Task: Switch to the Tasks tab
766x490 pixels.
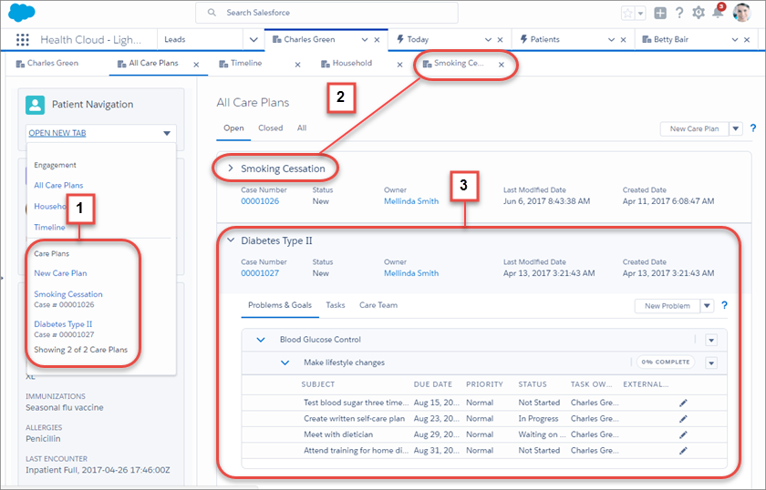Action: pyautogui.click(x=336, y=305)
